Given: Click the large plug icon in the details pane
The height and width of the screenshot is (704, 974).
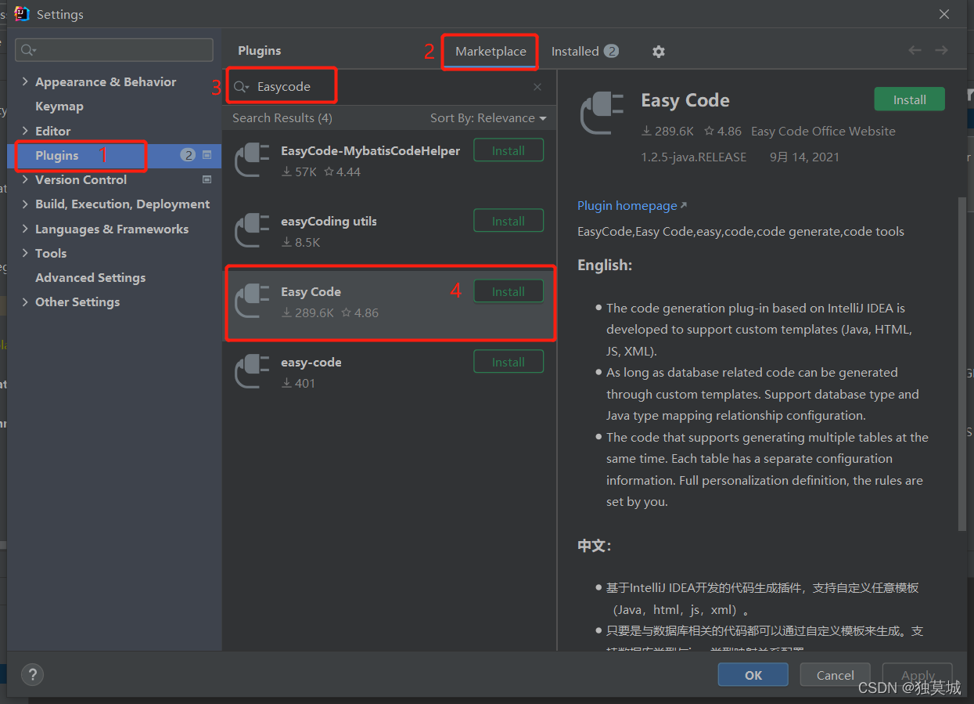Looking at the screenshot, I should coord(602,114).
